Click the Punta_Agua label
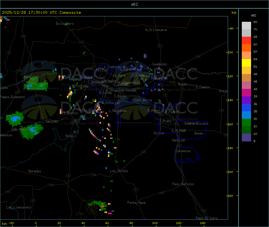 click(x=136, y=203)
